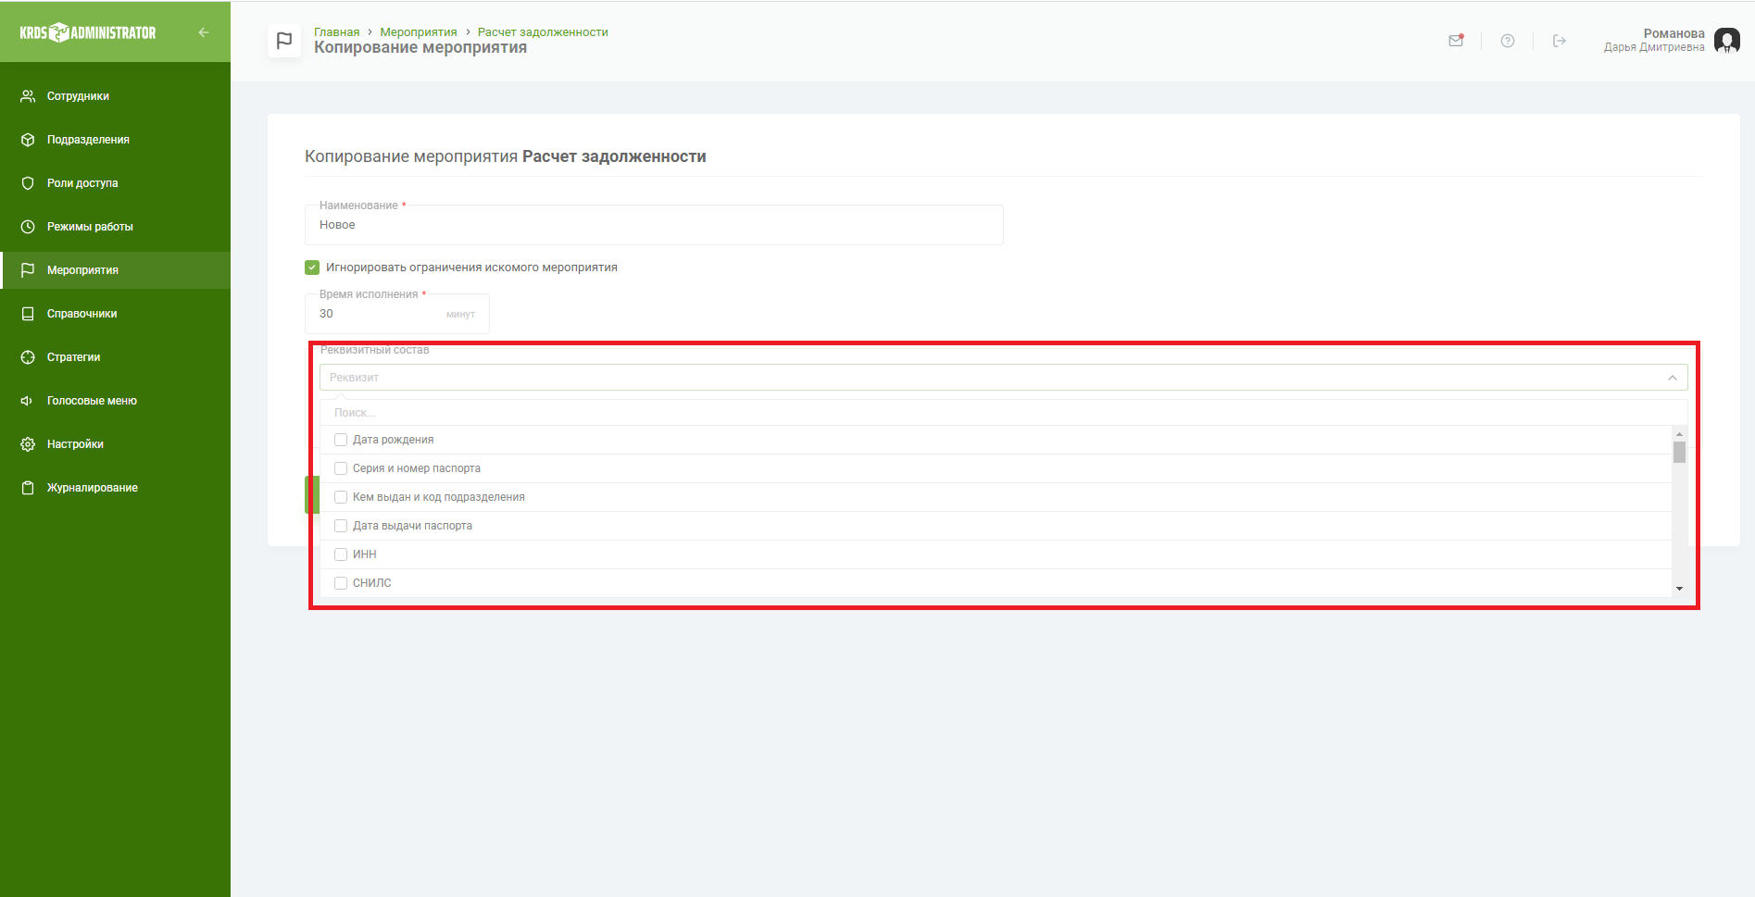Click the Журналирование clipboard icon
This screenshot has height=897, width=1755.
[28, 488]
